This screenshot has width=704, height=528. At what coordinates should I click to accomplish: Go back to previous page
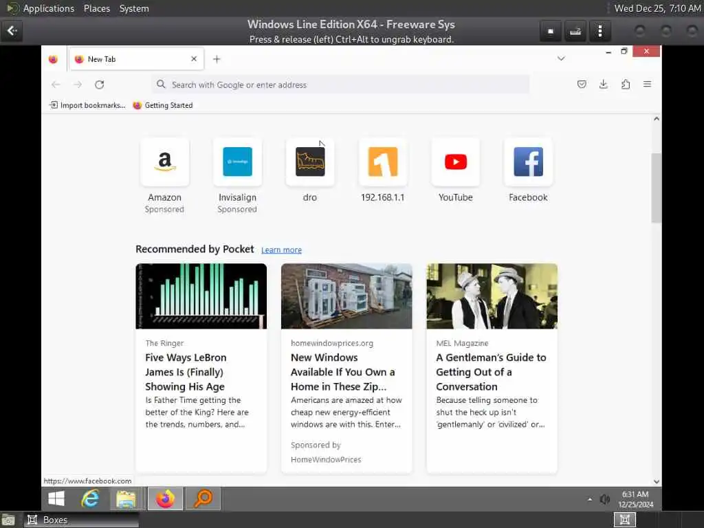coord(56,85)
